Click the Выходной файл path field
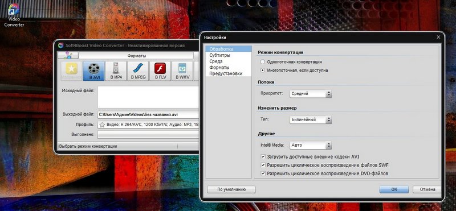Image resolution: width=456 pixels, height=211 pixels. (148, 115)
